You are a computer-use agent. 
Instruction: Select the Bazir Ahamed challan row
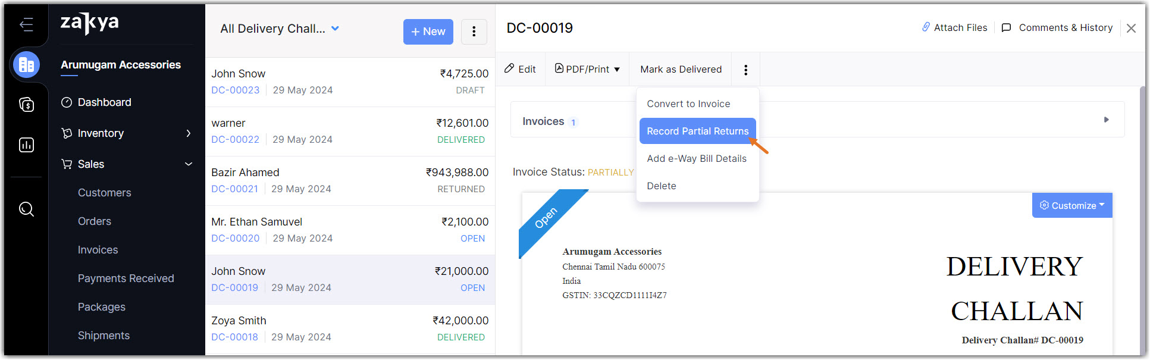tap(350, 181)
